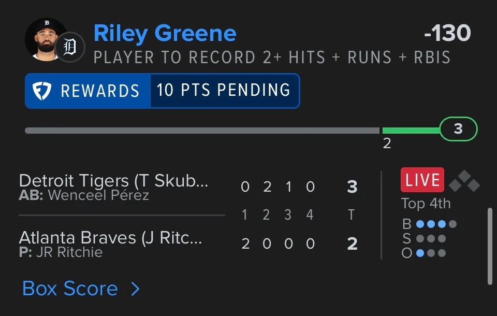The height and width of the screenshot is (316, 497).
Task: Tap the base runners diamond icon
Action: pyautogui.click(x=464, y=181)
